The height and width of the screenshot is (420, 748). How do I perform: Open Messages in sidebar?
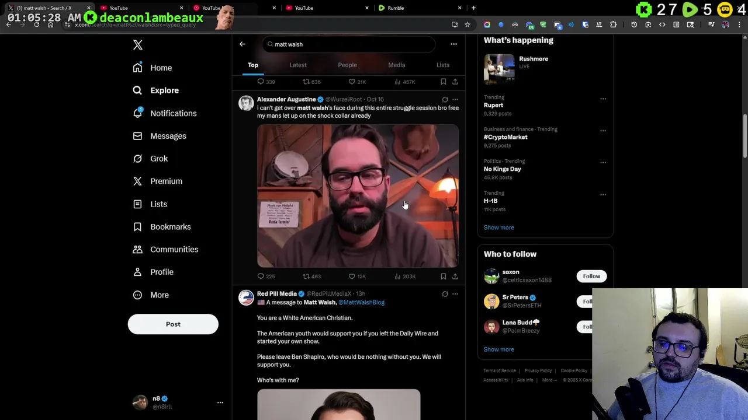[x=160, y=136]
